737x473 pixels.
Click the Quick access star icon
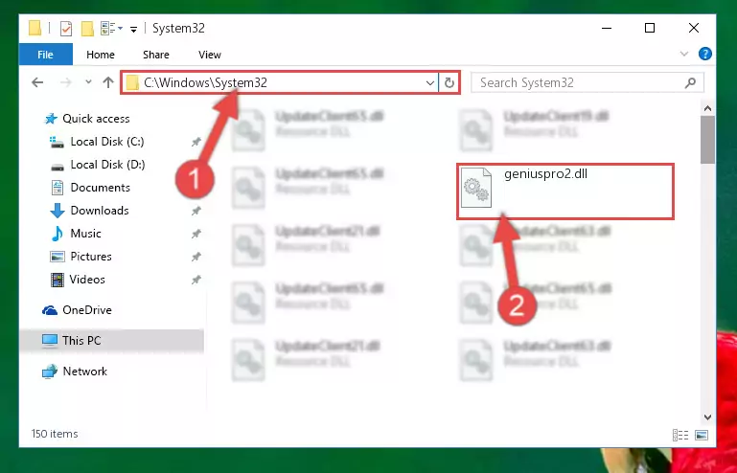(51, 119)
